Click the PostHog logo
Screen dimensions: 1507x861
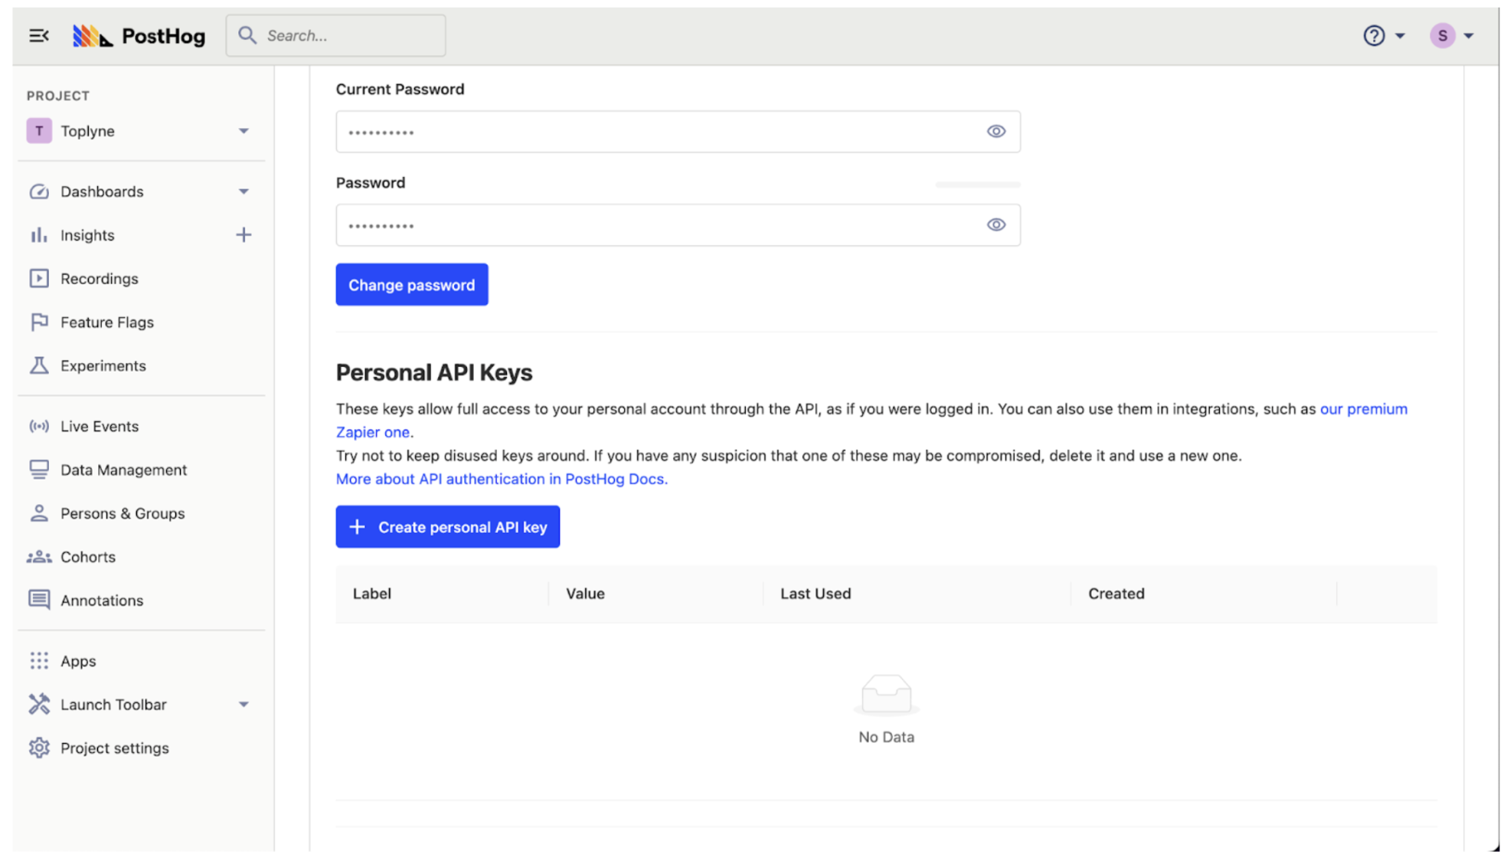point(139,35)
